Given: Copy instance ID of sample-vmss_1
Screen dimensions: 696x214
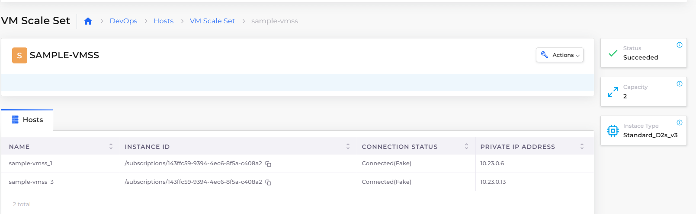Looking at the screenshot, I should pyautogui.click(x=268, y=164).
